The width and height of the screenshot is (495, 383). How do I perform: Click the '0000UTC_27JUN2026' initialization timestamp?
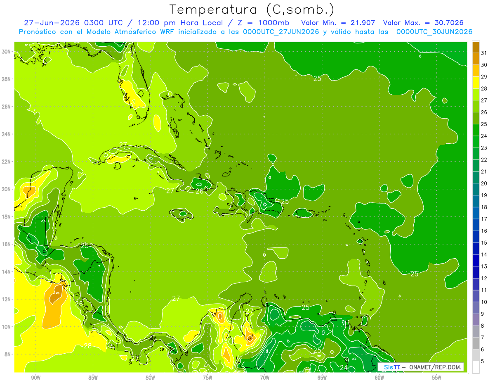[281, 32]
